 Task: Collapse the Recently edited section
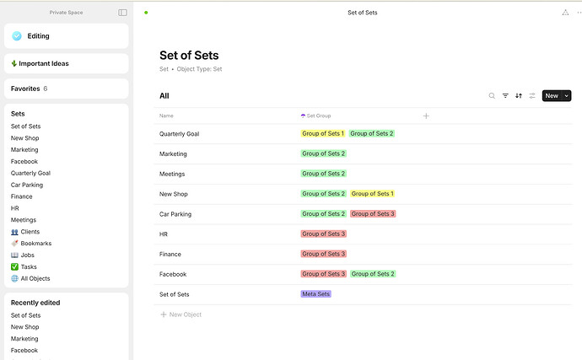pos(35,303)
